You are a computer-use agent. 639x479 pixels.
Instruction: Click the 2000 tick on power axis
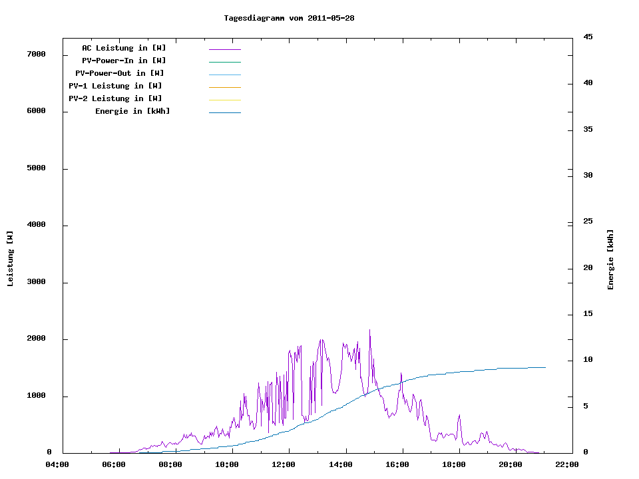point(36,339)
